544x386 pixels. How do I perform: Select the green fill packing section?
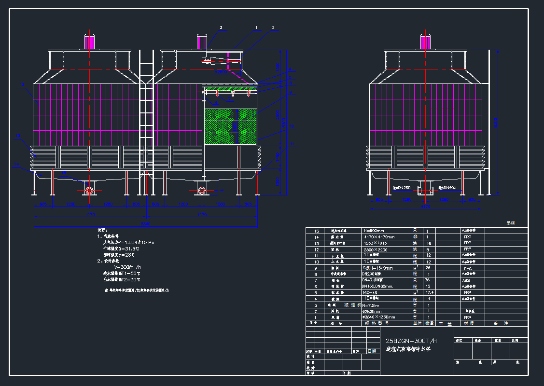[230, 127]
